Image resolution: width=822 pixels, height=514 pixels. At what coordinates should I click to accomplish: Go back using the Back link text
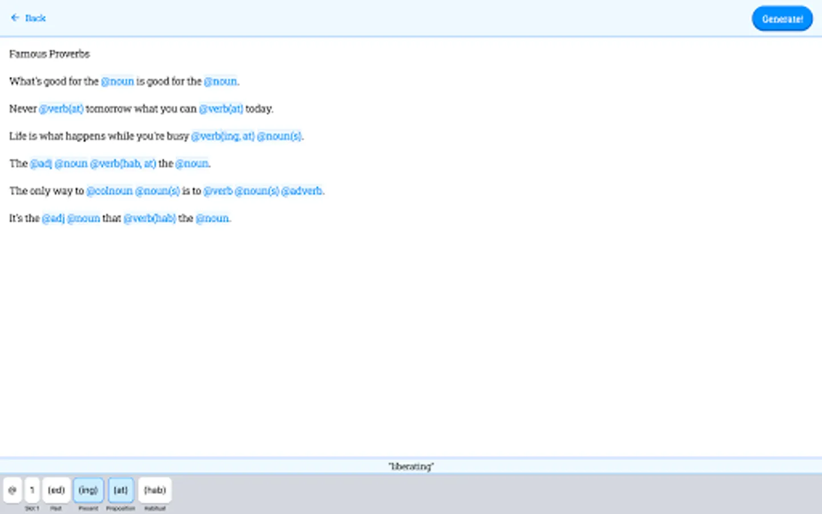35,18
